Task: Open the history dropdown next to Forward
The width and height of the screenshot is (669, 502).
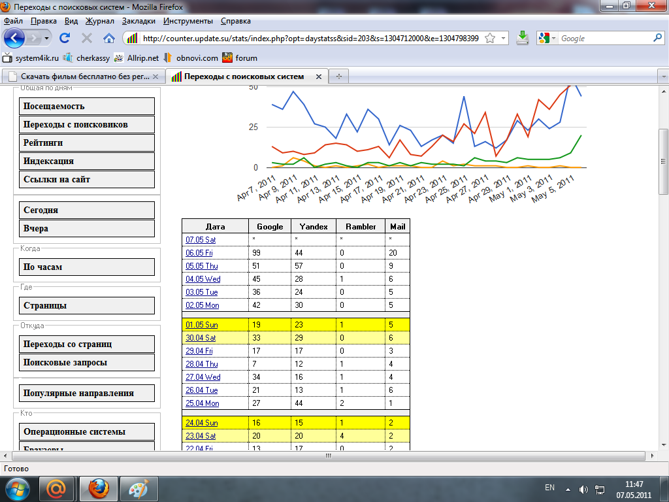Action: point(46,39)
